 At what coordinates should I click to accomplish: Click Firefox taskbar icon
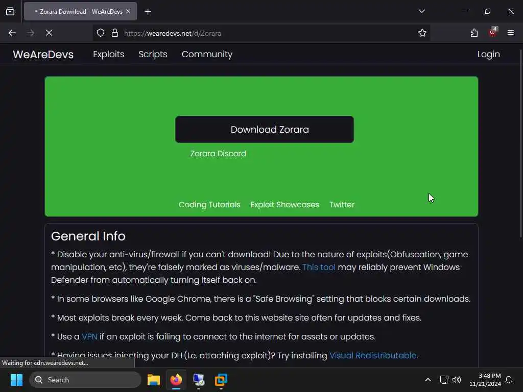tap(176, 380)
